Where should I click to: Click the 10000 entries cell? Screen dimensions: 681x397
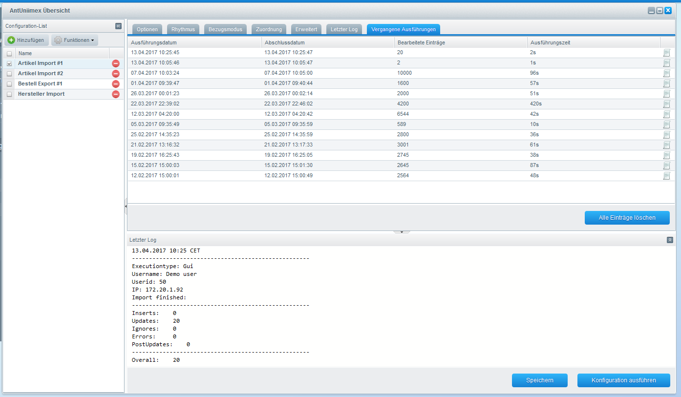(461, 73)
